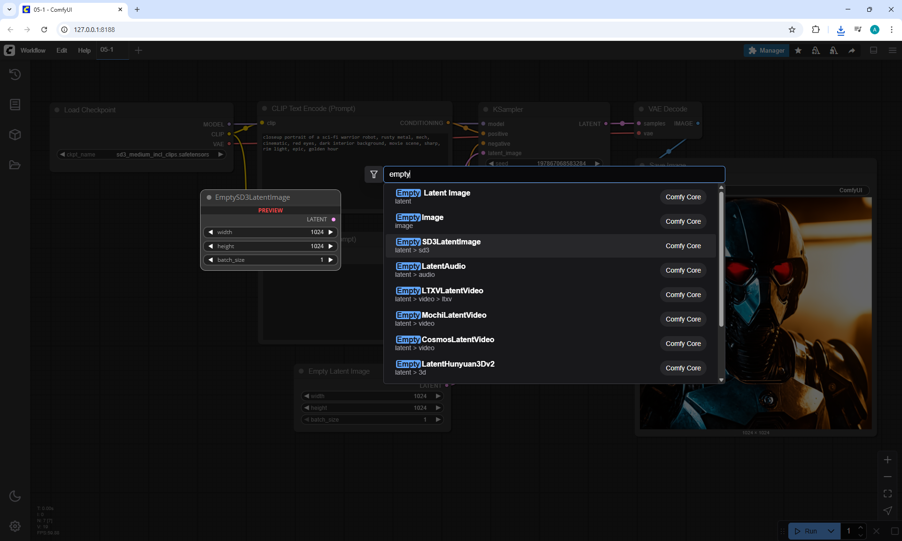Click the search results scrollbar

(721, 259)
